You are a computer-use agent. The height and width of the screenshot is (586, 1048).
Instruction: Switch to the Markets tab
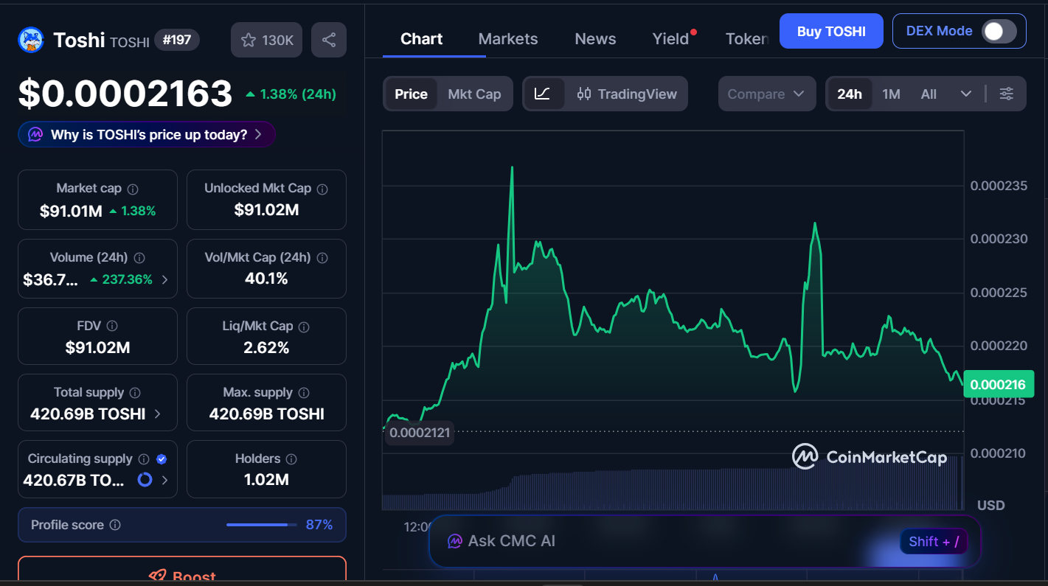coord(507,38)
